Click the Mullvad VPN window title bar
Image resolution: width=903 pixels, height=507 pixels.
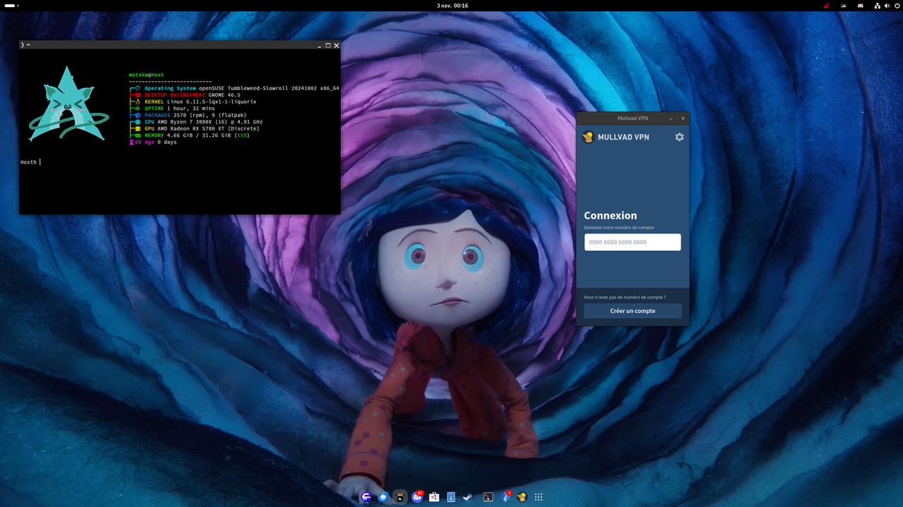633,118
